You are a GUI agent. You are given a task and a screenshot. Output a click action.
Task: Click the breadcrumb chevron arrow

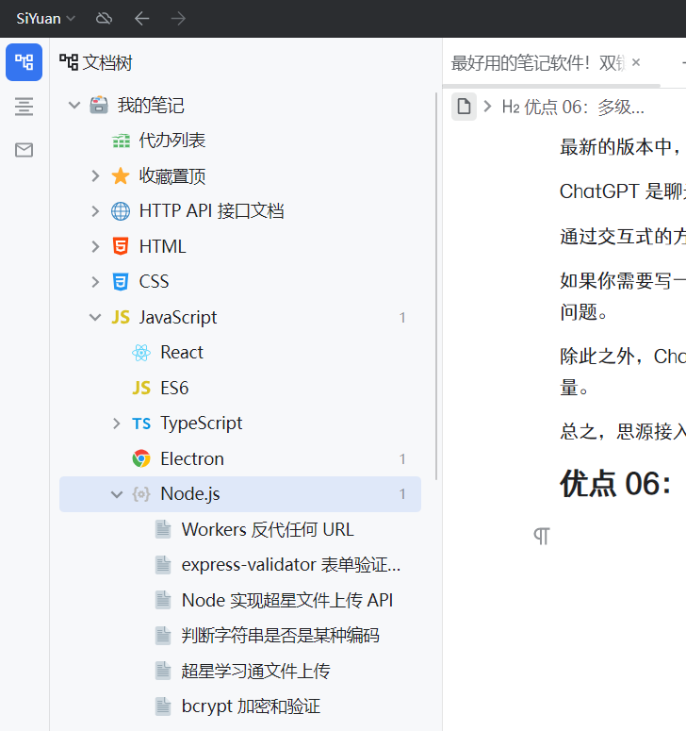pyautogui.click(x=487, y=107)
